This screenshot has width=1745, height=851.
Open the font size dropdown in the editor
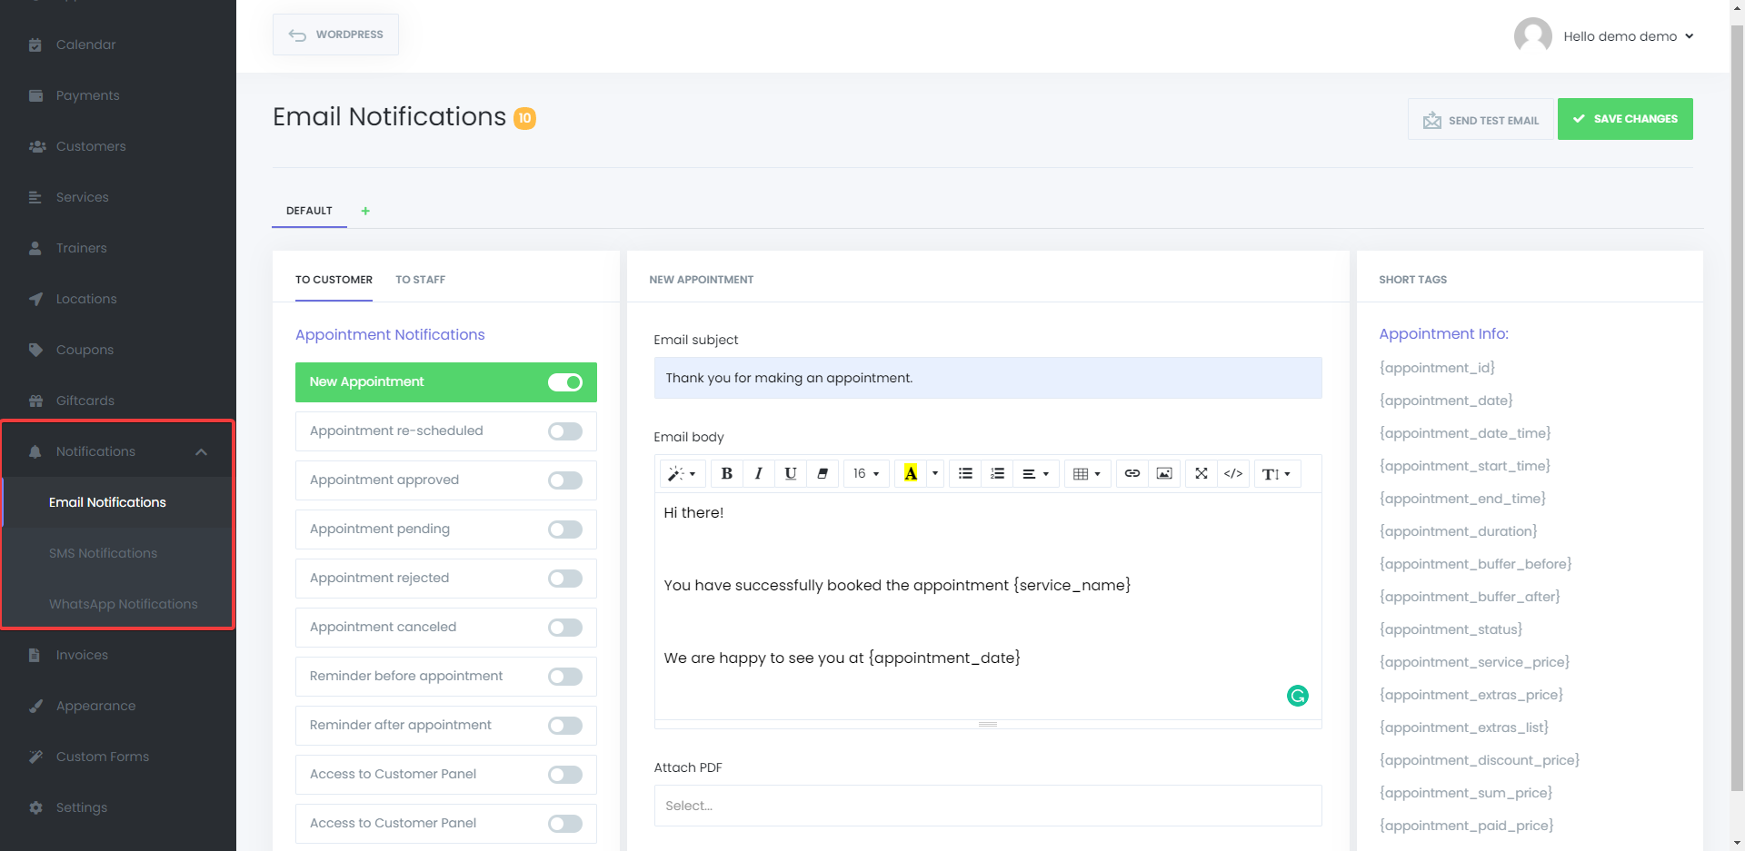pos(865,473)
